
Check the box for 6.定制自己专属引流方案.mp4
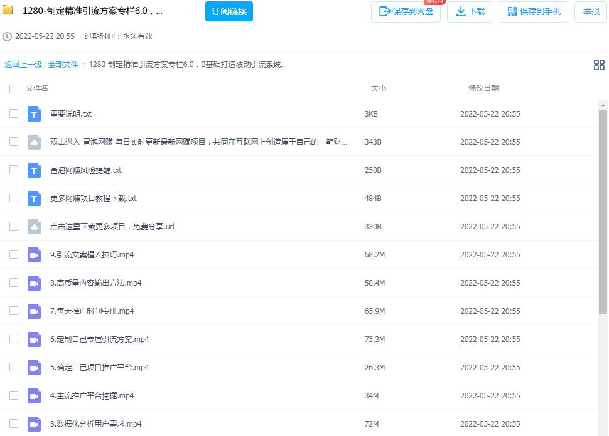(14, 339)
